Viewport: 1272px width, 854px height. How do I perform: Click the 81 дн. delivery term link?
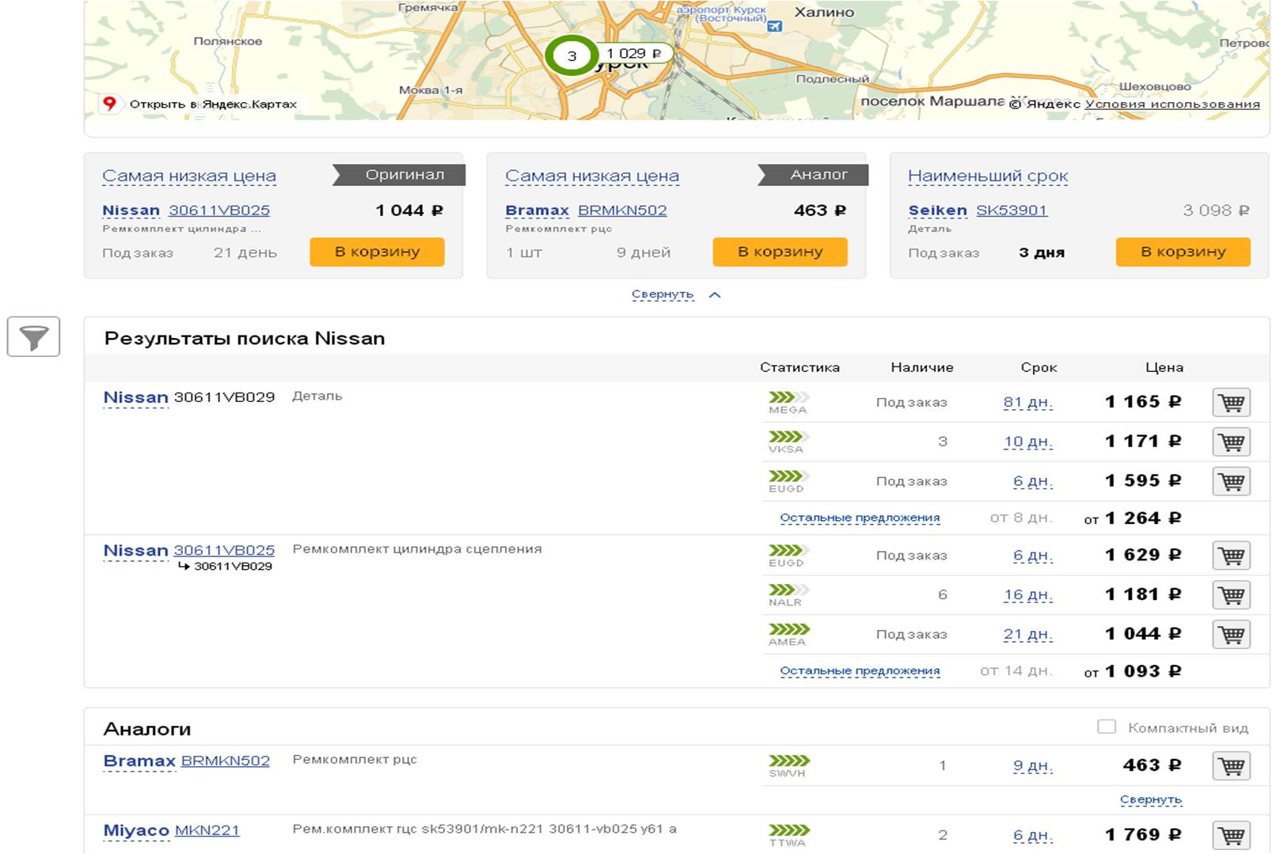(1027, 402)
